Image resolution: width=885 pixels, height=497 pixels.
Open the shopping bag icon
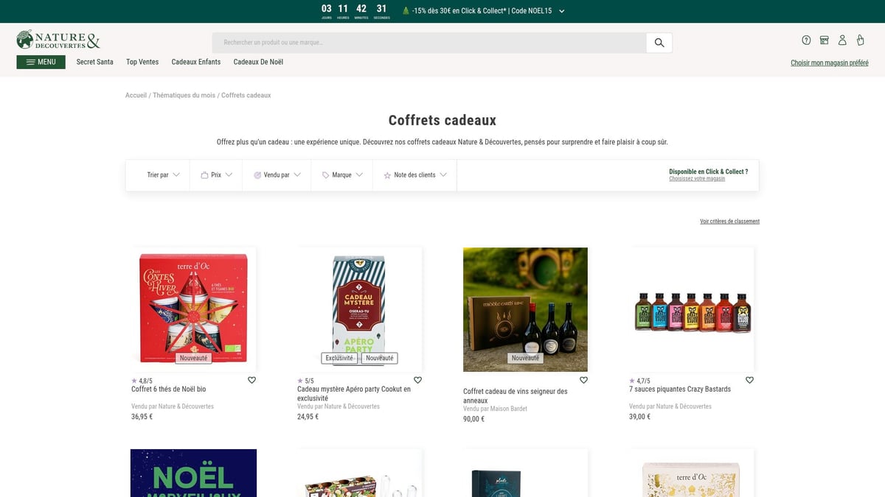pos(861,40)
